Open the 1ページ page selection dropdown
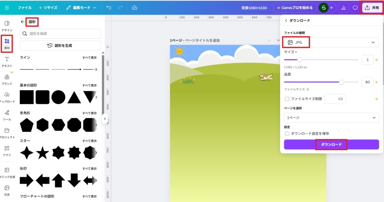The image size is (384, 202). 331,118
